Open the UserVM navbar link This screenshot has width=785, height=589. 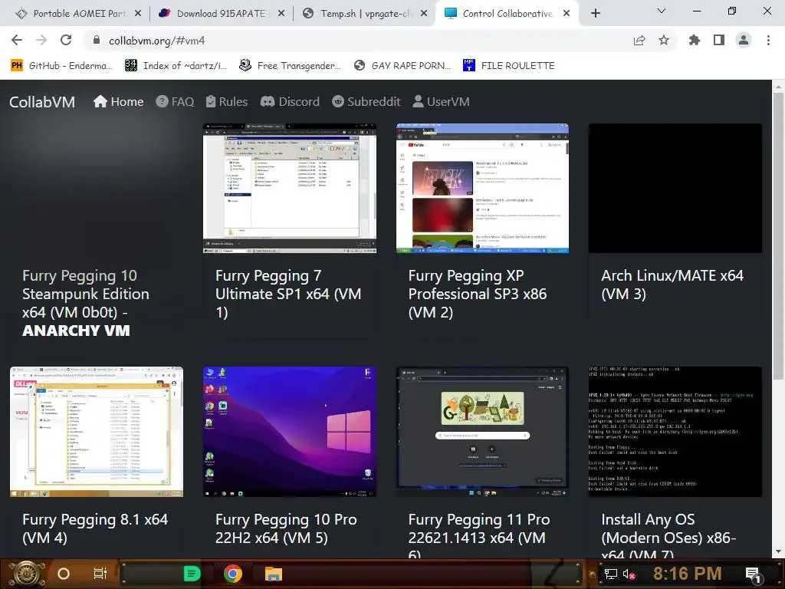click(441, 102)
